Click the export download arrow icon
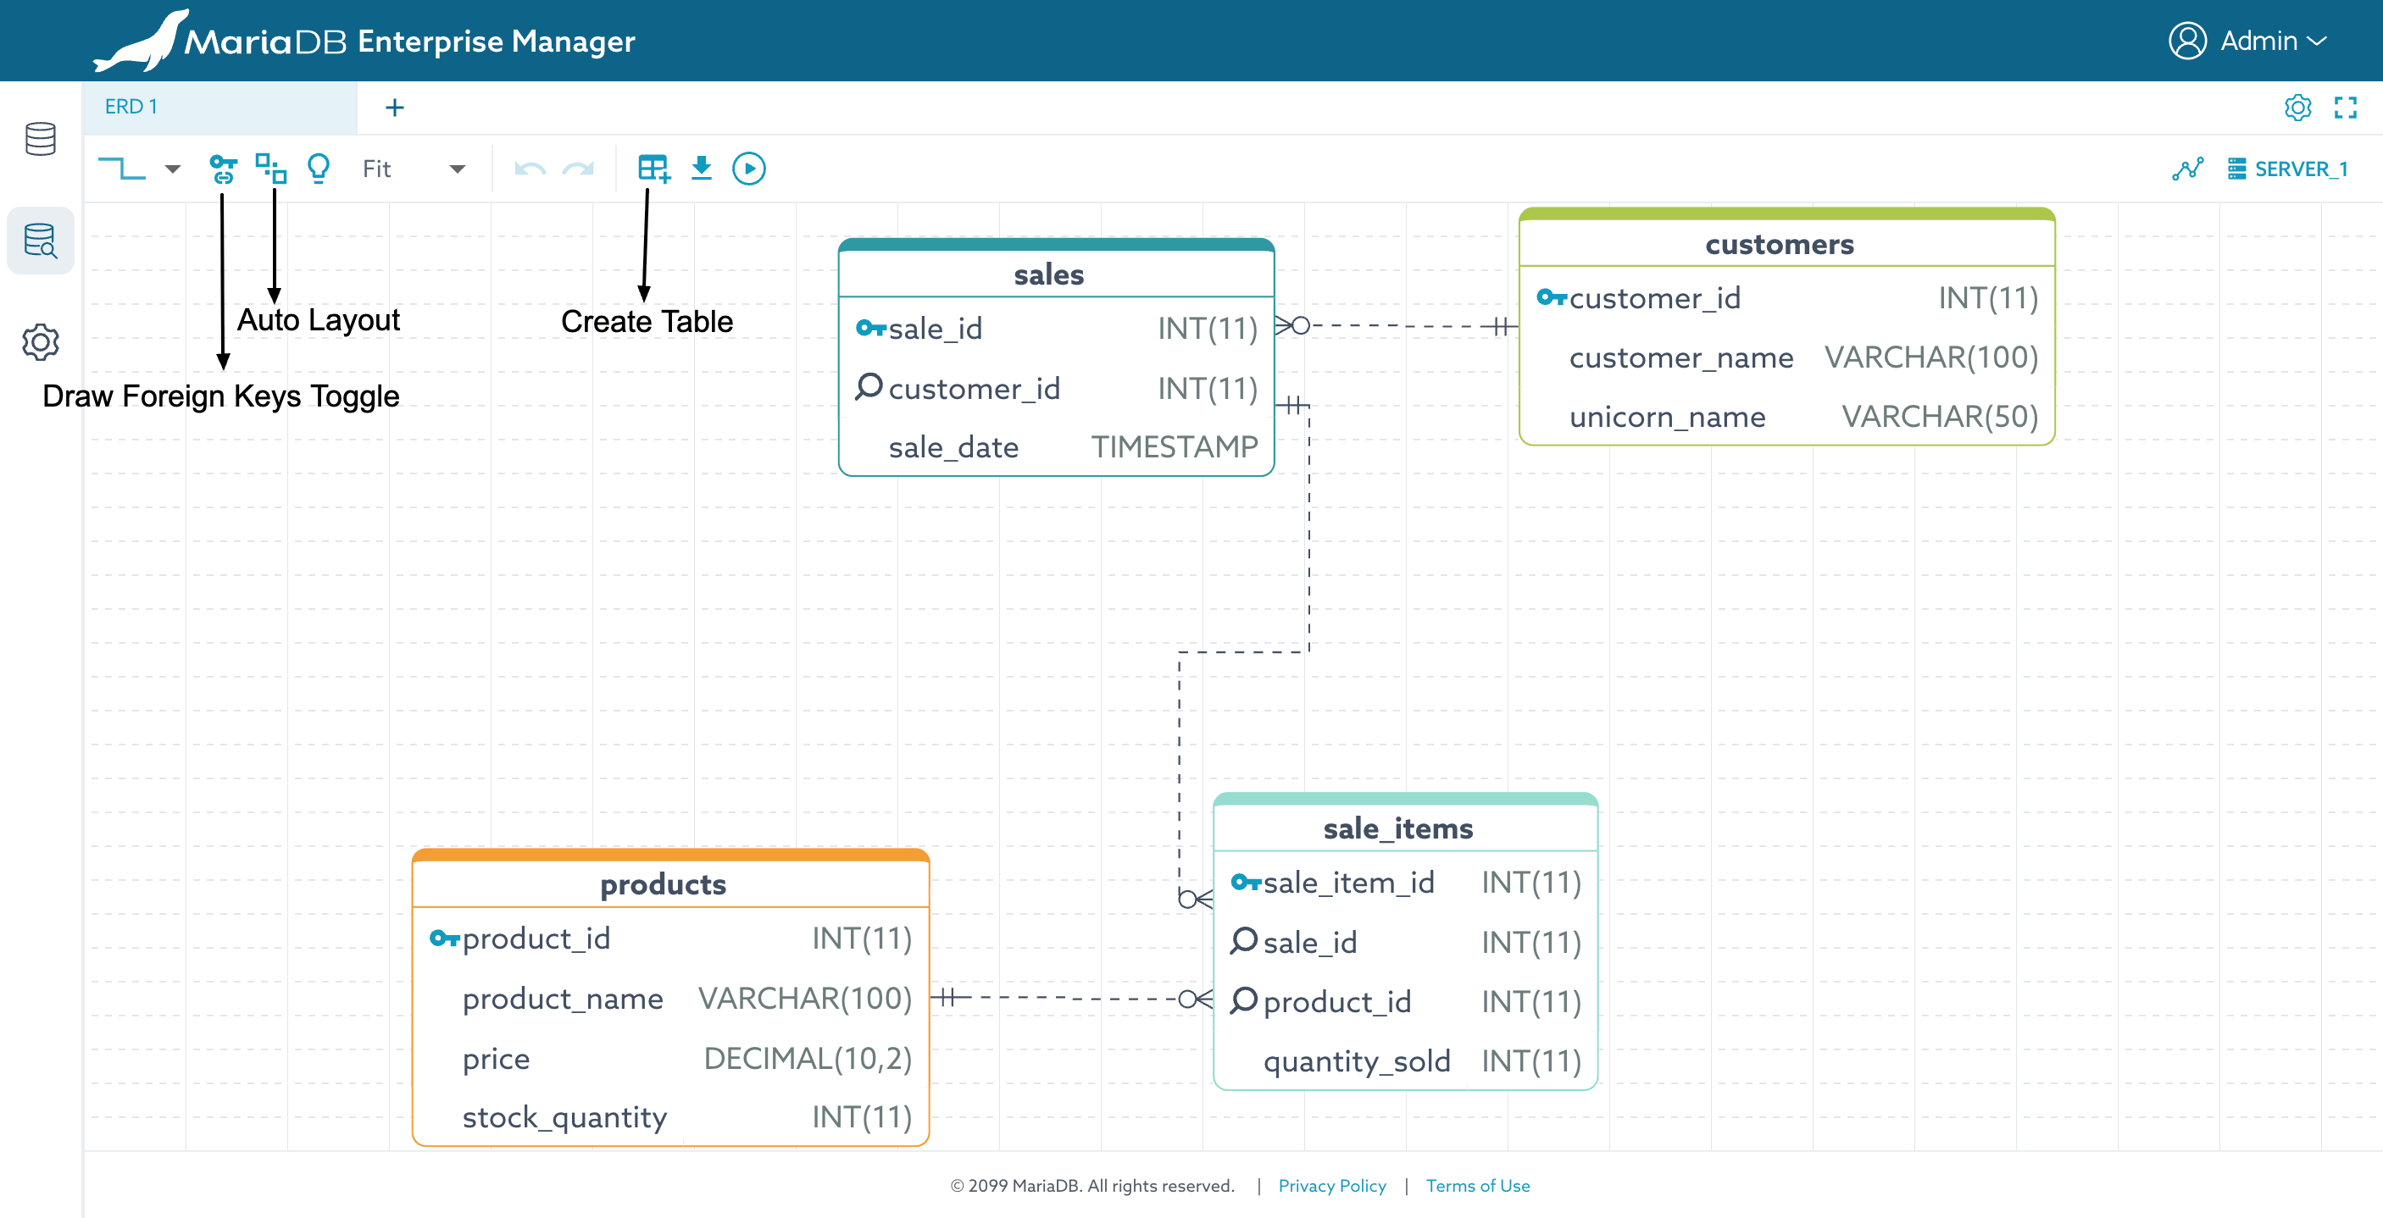Image resolution: width=2383 pixels, height=1218 pixels. tap(701, 169)
